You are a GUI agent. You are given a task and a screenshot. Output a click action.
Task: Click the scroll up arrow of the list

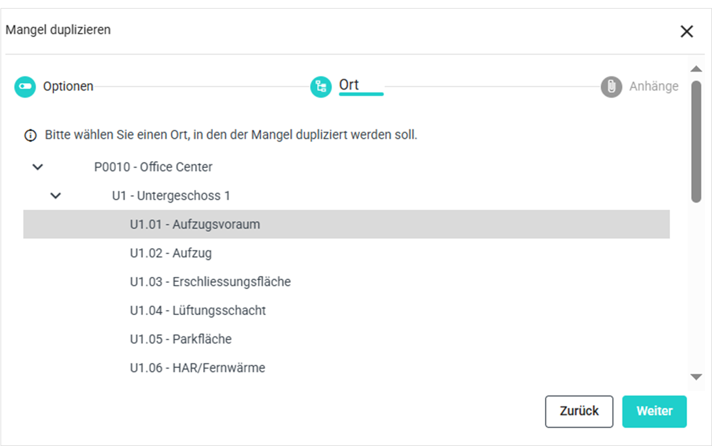pos(696,69)
